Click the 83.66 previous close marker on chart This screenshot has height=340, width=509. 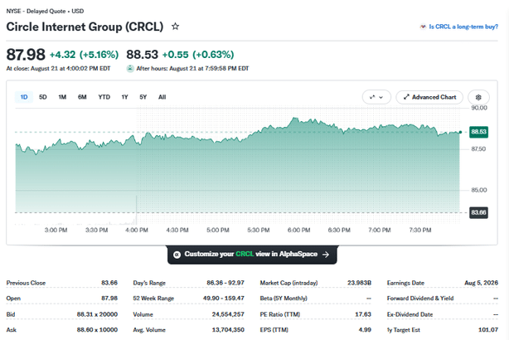pyautogui.click(x=478, y=212)
